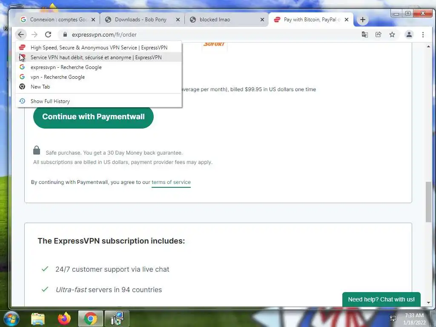Choose Show Full History
The width and height of the screenshot is (436, 327).
click(99, 101)
